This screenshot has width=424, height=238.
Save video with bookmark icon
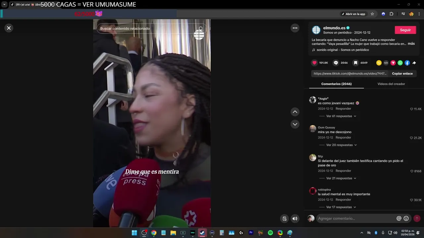(x=355, y=63)
